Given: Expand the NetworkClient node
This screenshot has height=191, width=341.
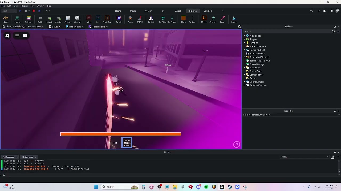Looking at the screenshot, I should [x=244, y=50].
